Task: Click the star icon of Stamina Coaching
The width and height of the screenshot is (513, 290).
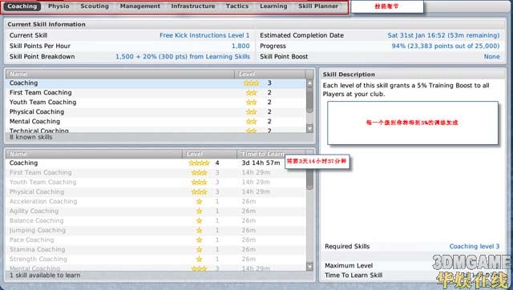Action: 199,249
